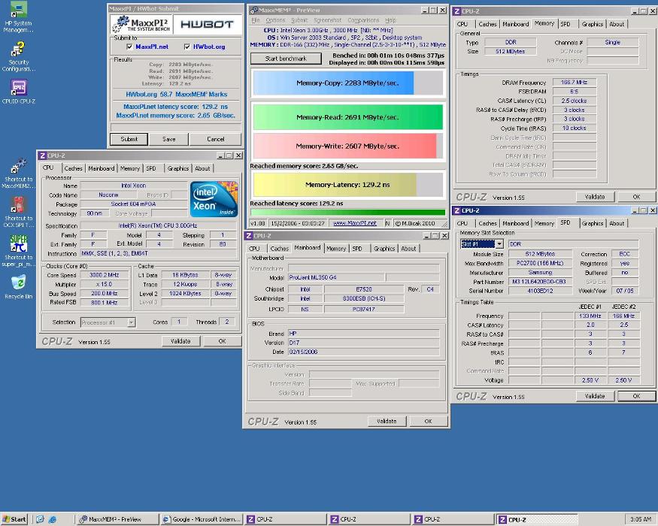Open the File menu in MaxxMEM²
This screenshot has height=526, width=658.
(256, 20)
